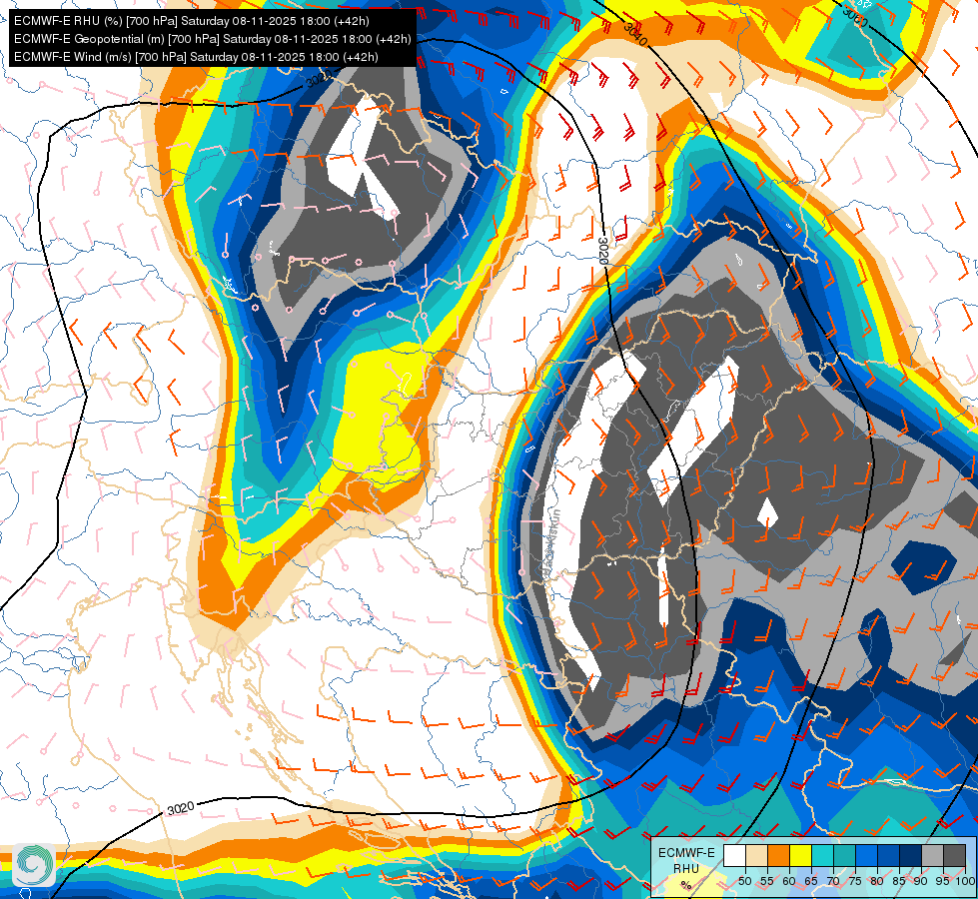
Task: Click the legend tick value 50
Action: 744,881
